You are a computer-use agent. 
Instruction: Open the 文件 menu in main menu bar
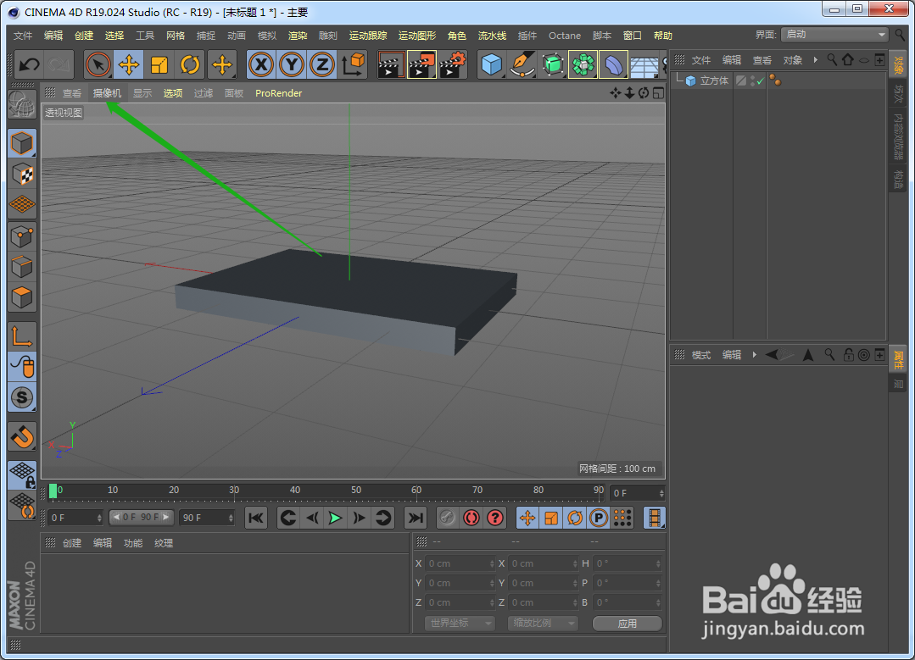pyautogui.click(x=23, y=36)
